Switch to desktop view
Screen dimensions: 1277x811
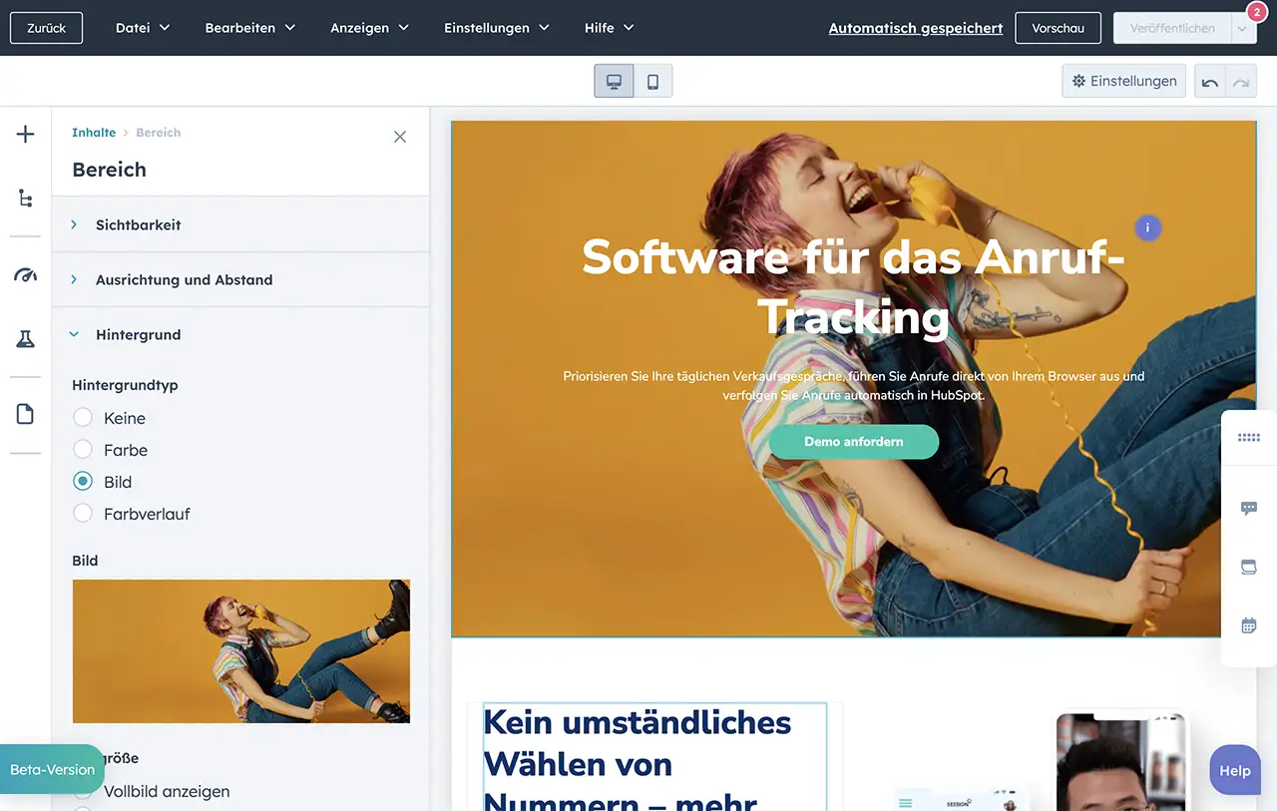614,82
